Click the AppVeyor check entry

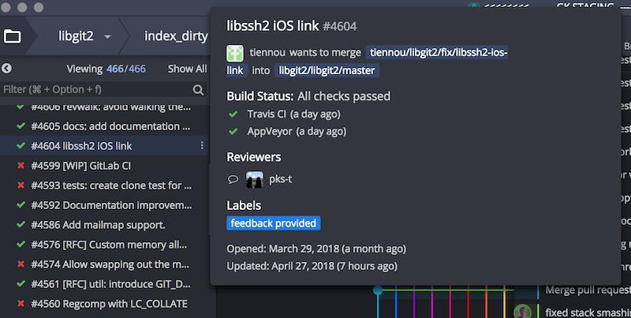tap(297, 131)
